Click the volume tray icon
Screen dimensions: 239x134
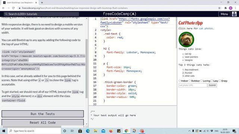[208, 131]
